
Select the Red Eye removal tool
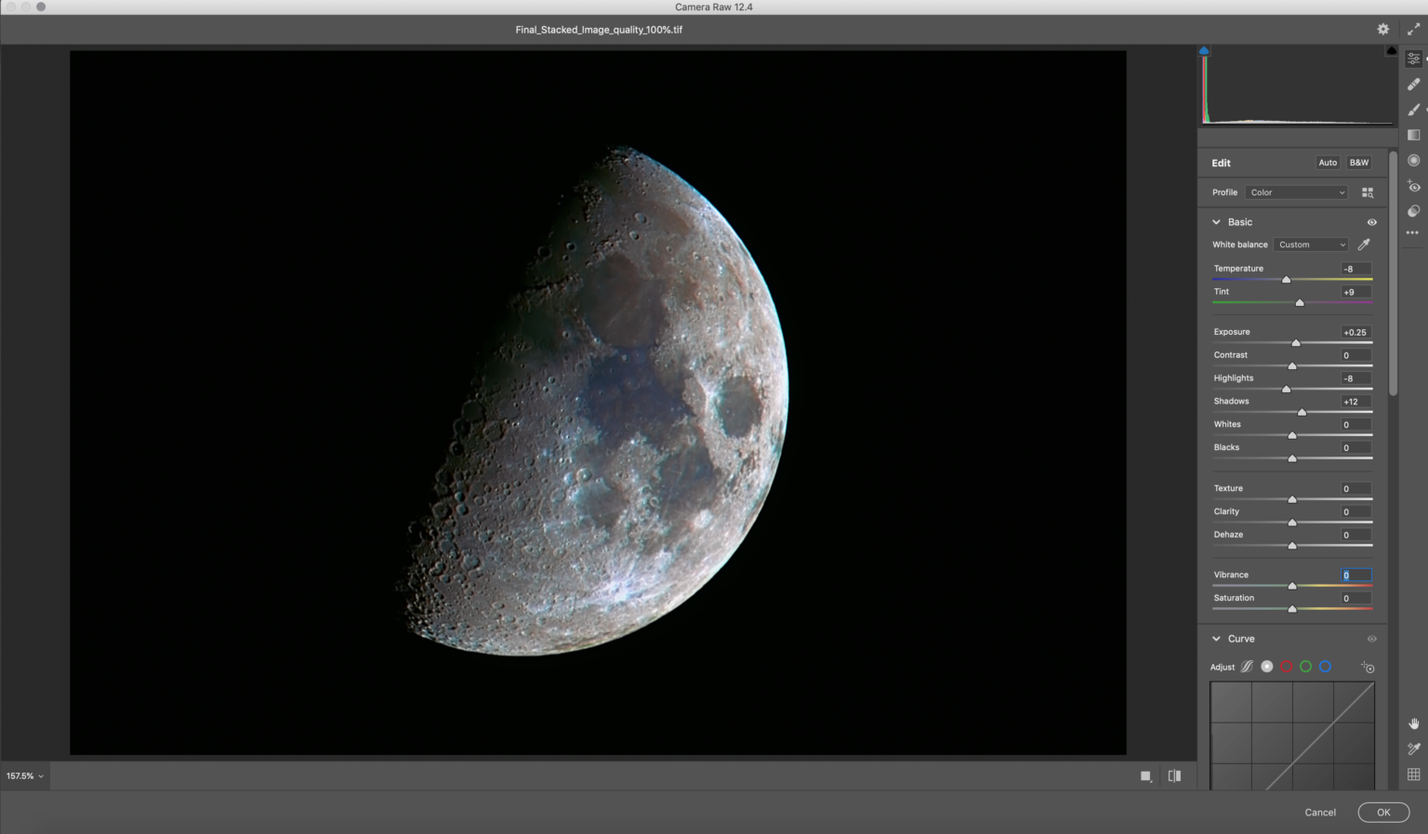[x=1413, y=186]
